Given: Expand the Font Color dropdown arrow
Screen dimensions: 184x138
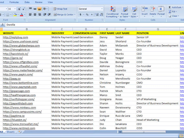Looking at the screenshot, I should click(25, 15).
